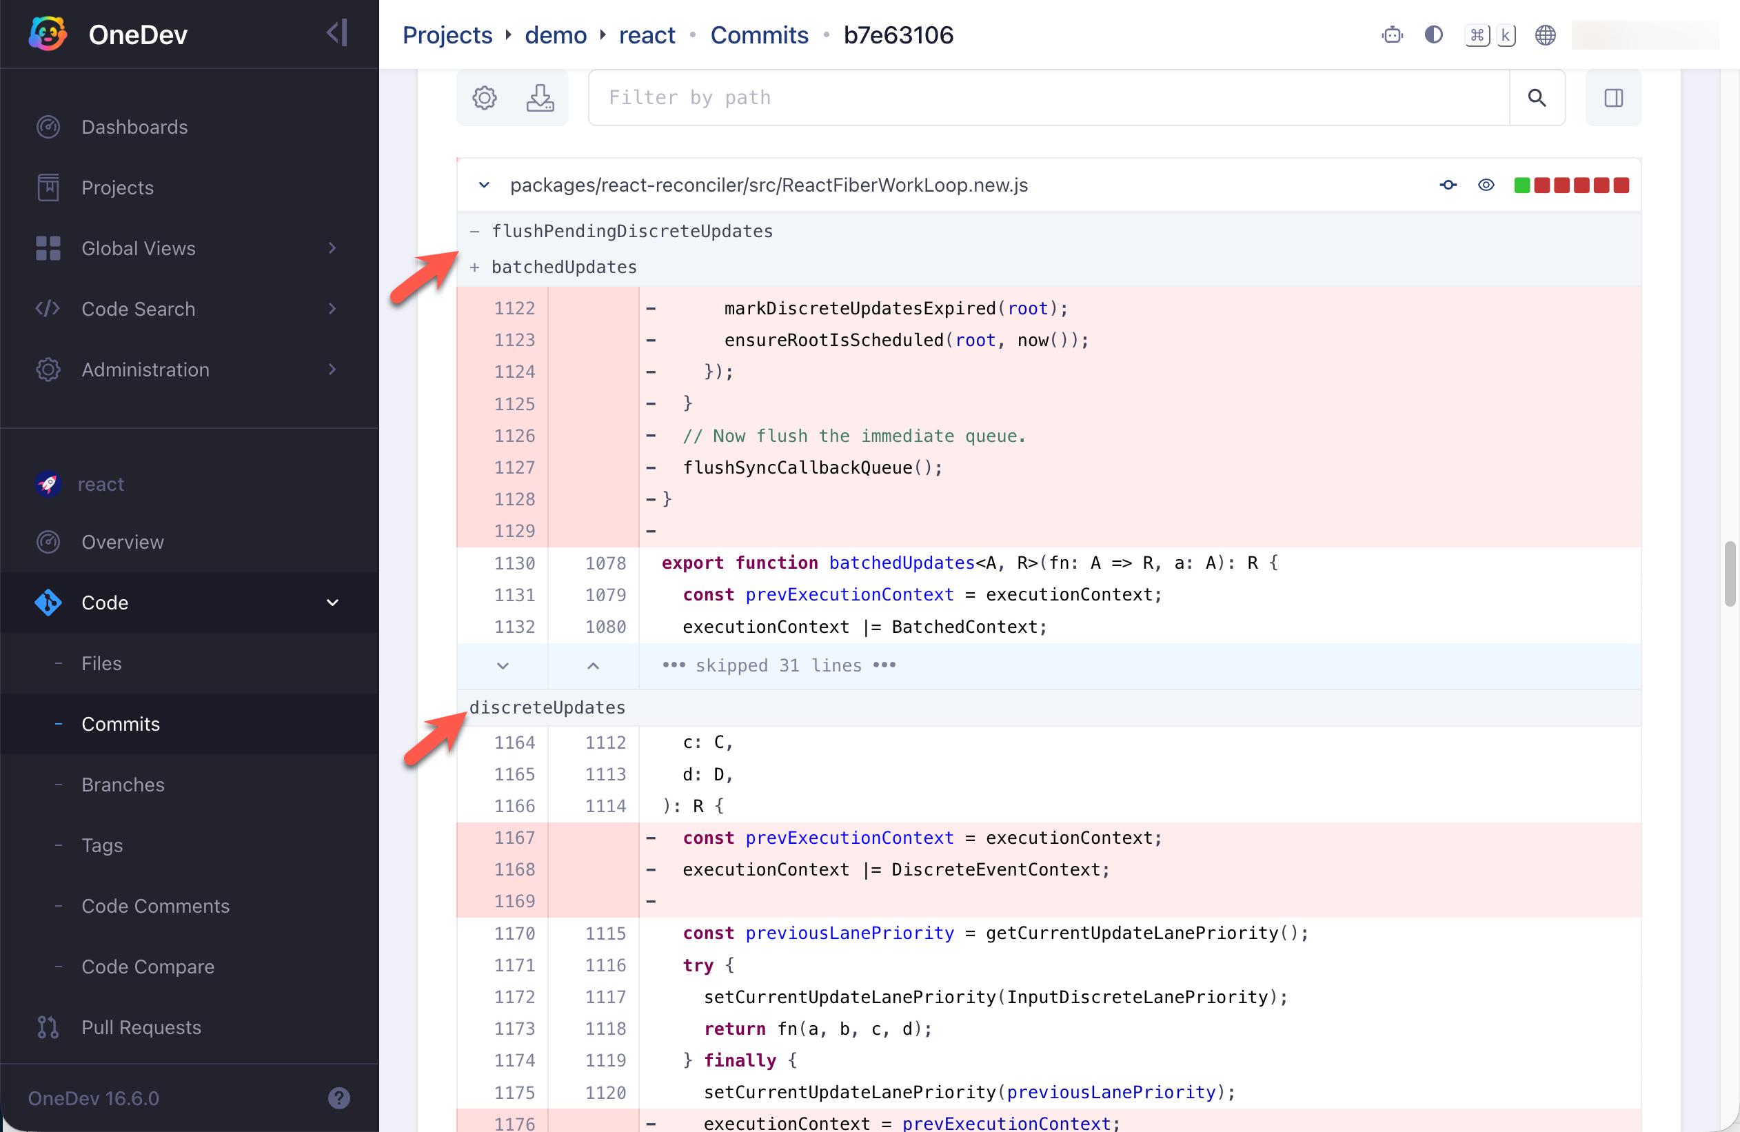Image resolution: width=1740 pixels, height=1132 pixels.
Task: Click the Overview gauge icon
Action: click(48, 542)
